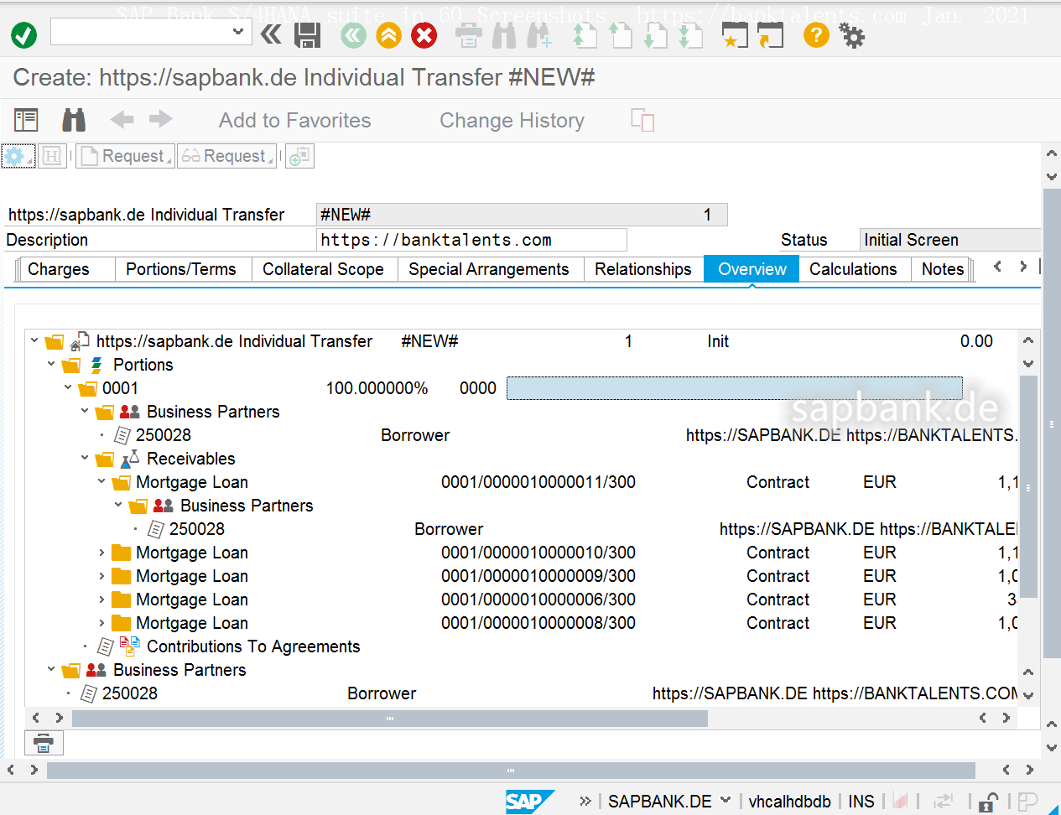
Task: Expand the status bar double-chevron
Action: pos(585,802)
